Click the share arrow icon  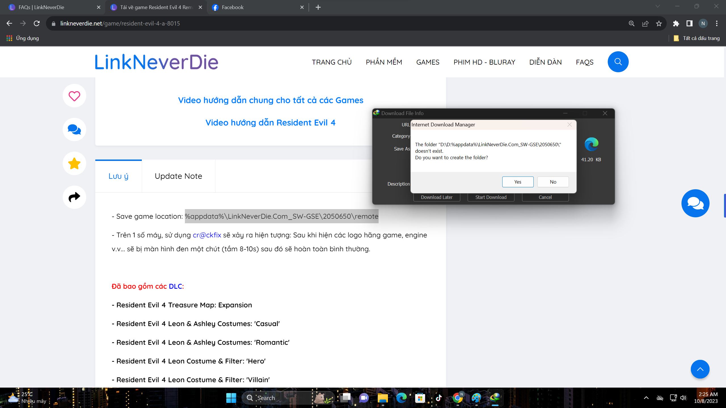click(74, 197)
